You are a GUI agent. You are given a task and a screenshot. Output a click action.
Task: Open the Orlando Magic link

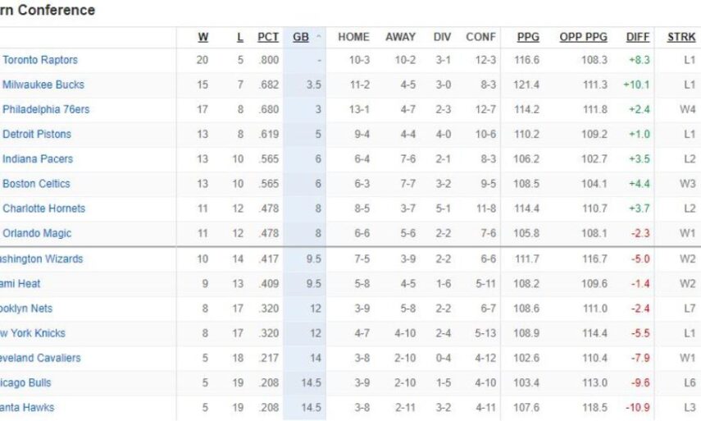(37, 233)
